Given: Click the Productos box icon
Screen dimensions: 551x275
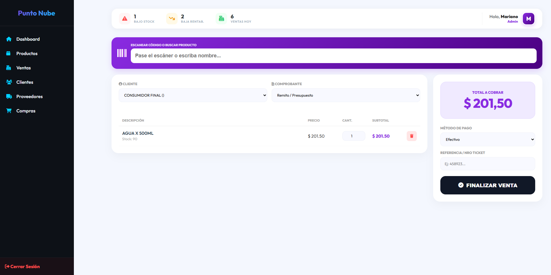Looking at the screenshot, I should pos(9,53).
